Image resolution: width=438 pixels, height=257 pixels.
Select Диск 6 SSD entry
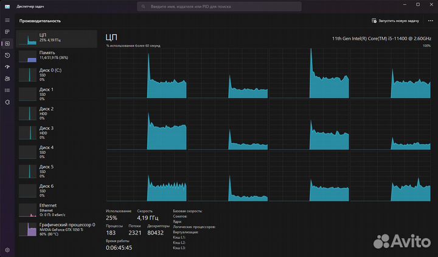click(57, 190)
